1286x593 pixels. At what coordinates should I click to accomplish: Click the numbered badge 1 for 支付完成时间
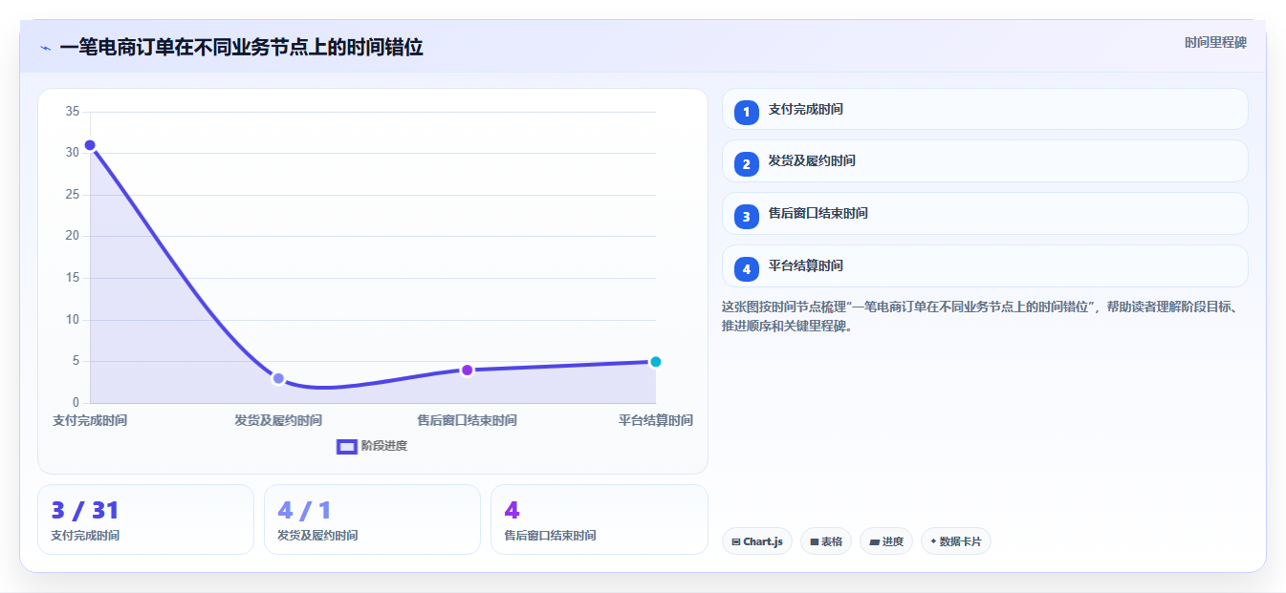coord(747,113)
